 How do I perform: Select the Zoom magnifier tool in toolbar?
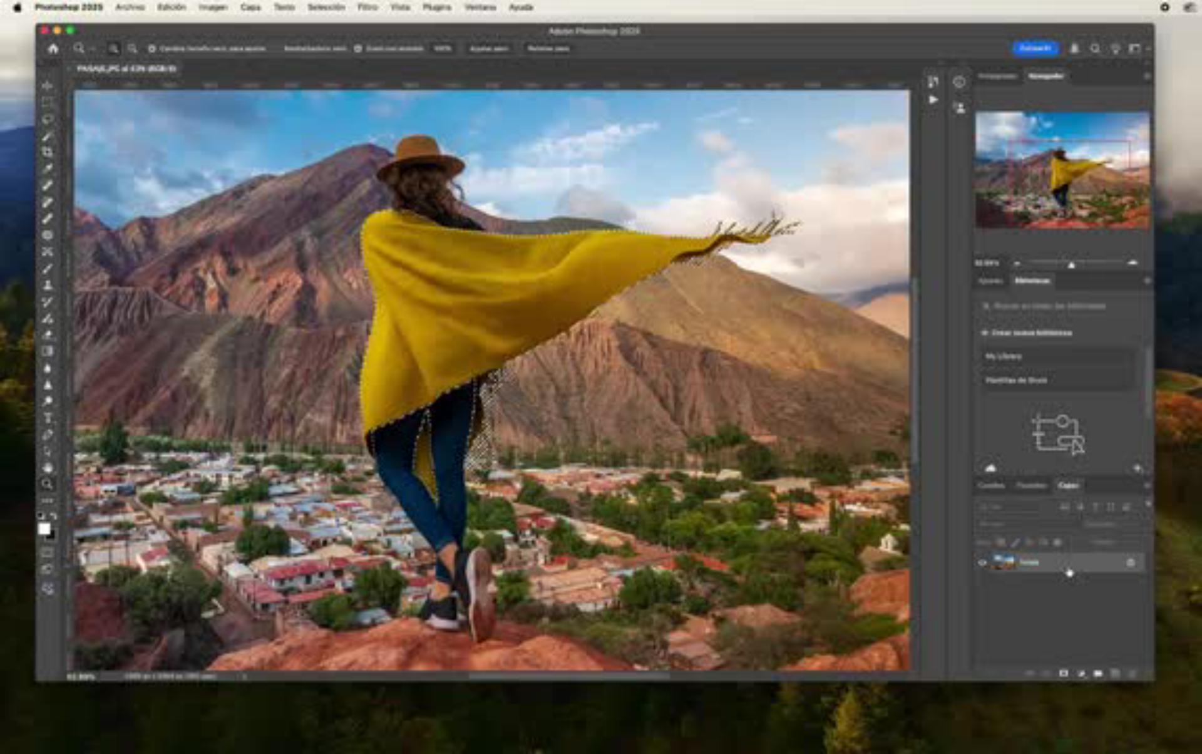(48, 484)
